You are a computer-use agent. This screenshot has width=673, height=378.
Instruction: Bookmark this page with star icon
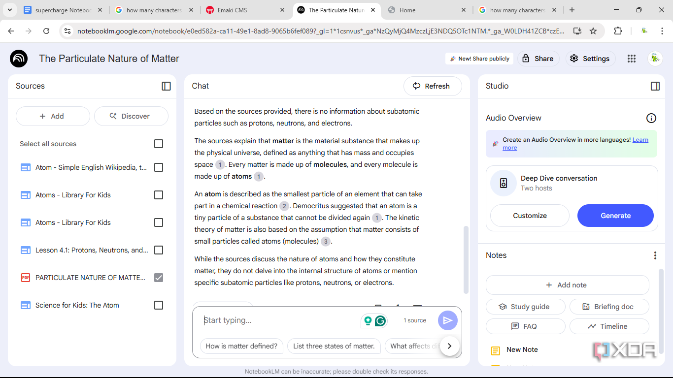click(593, 31)
